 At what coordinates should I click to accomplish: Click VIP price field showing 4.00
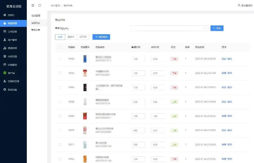(x=158, y=145)
